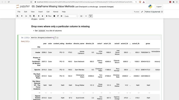This screenshot has width=179, height=100.
Task: Toggle the checkmark toolbar button
Action: 91,16
